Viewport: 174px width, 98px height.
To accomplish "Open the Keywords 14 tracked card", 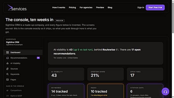I will click(x=66, y=91).
